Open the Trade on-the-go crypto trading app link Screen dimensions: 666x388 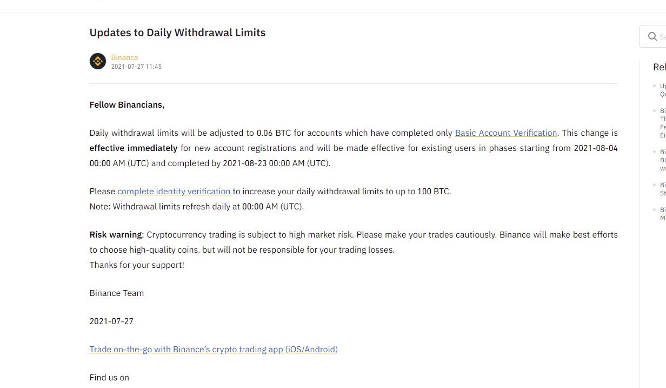214,350
